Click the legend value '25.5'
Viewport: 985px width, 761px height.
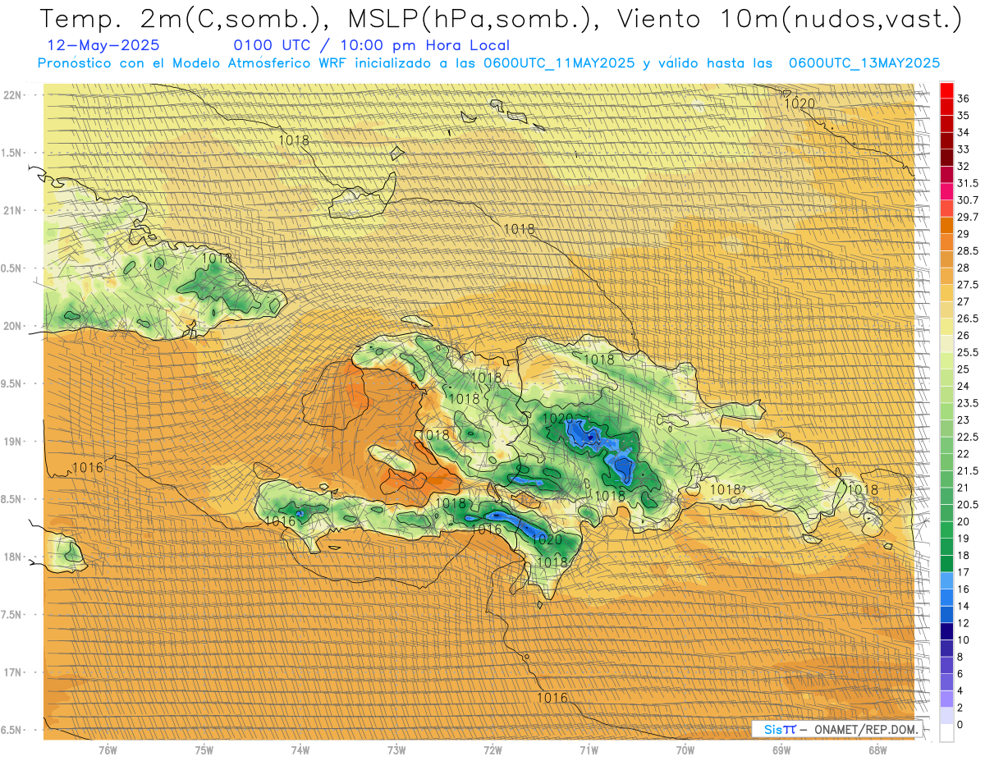point(967,352)
